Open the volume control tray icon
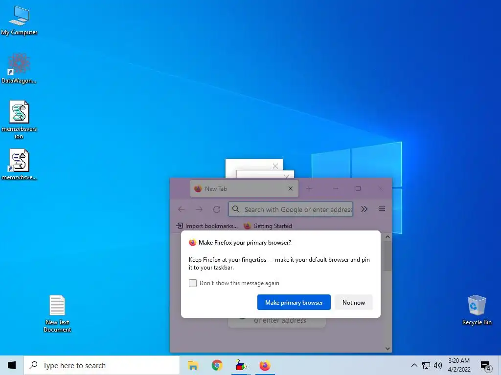The width and height of the screenshot is (501, 375). pyautogui.click(x=438, y=365)
